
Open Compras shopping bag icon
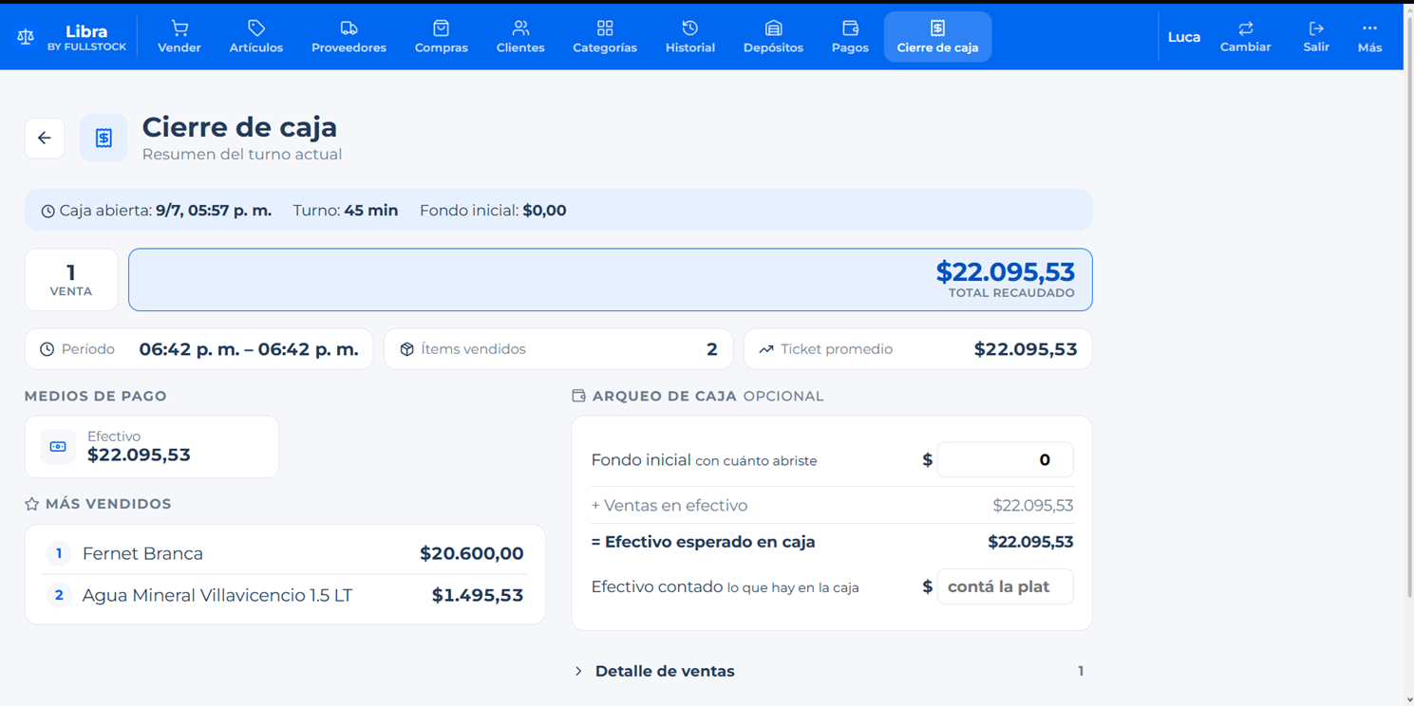(x=441, y=28)
